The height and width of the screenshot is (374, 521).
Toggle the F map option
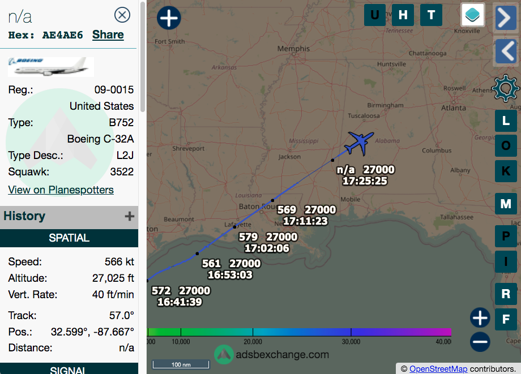coord(506,319)
